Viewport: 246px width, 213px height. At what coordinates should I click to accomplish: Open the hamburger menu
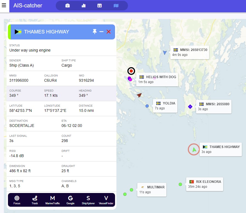tap(4, 6)
